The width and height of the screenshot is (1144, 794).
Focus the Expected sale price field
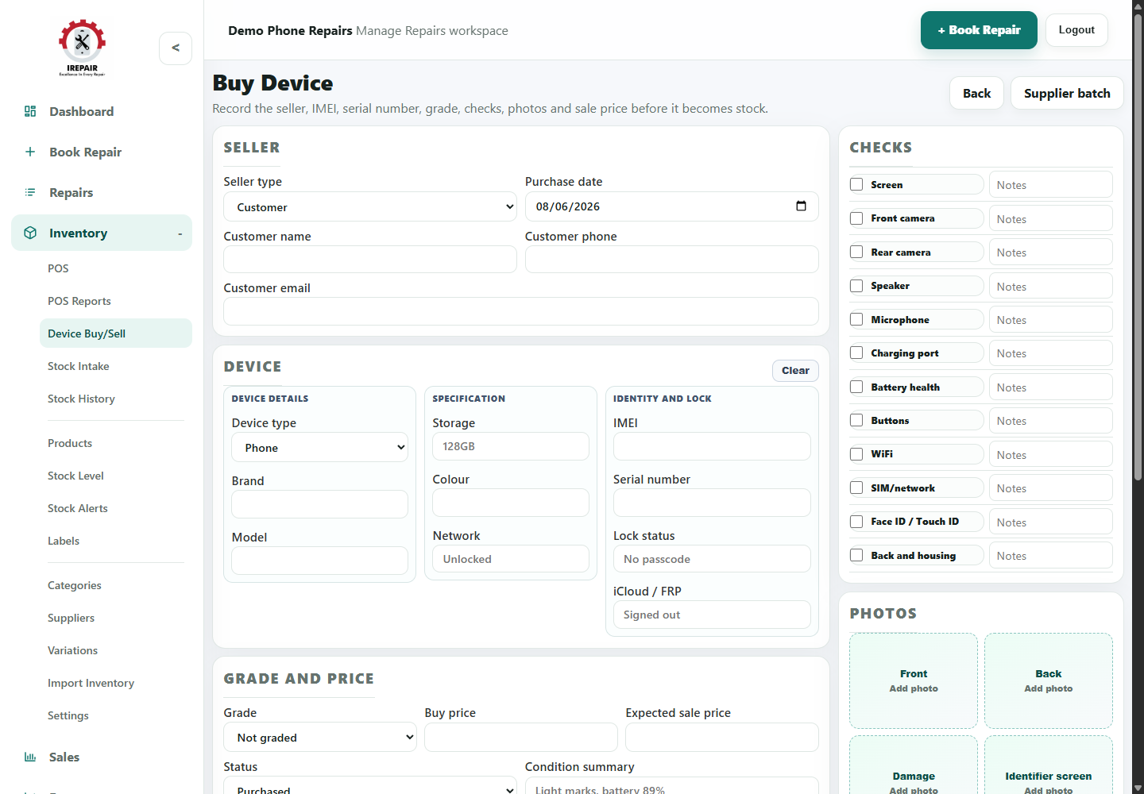[x=722, y=737]
